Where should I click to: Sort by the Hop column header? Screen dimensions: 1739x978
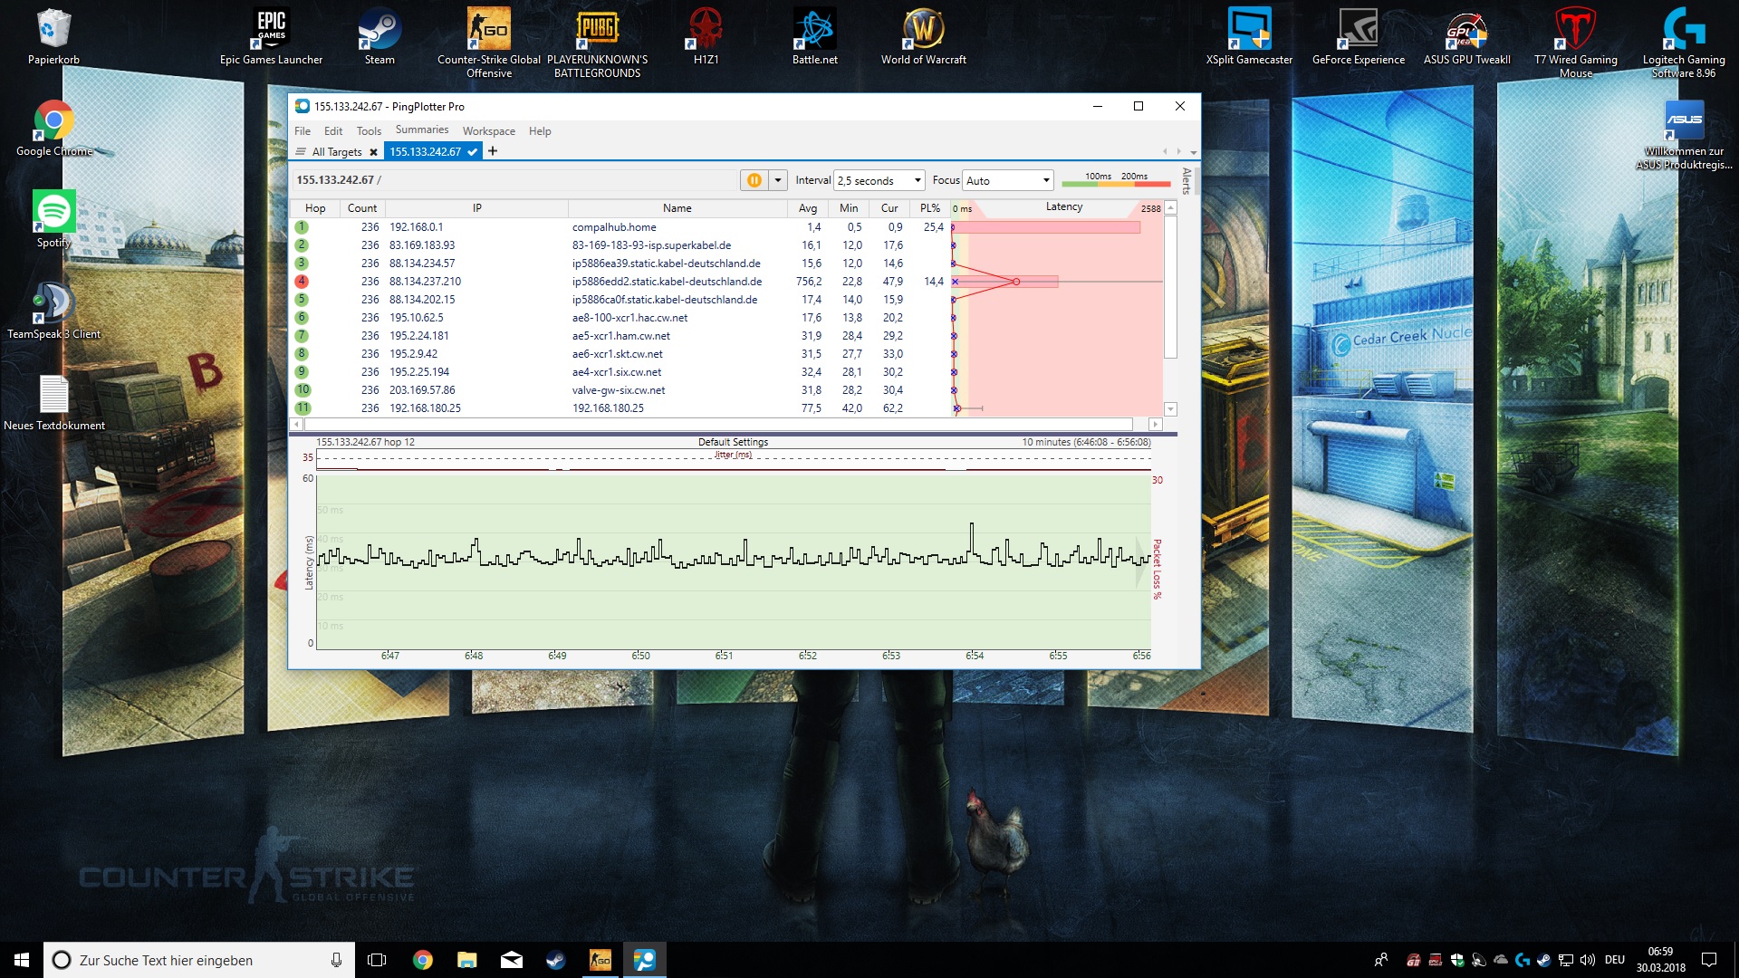tap(315, 208)
